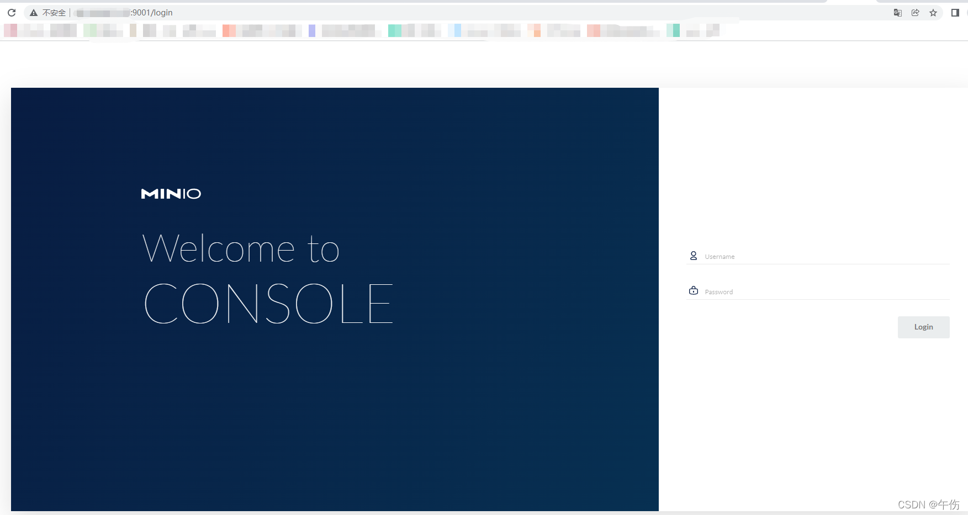Screen dimensions: 968x515
Task: Click the CONSOLE heading text
Action: (268, 303)
